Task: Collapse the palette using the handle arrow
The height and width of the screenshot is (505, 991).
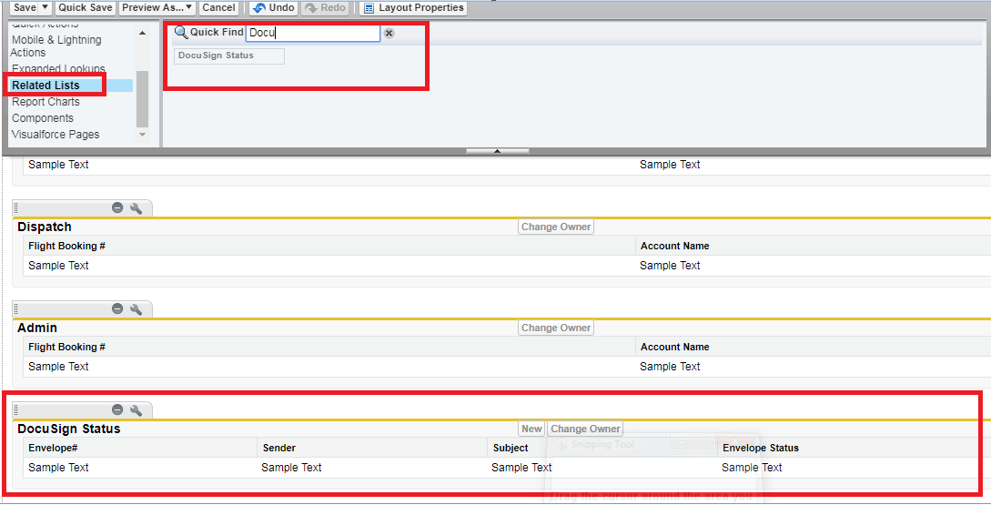Action: point(498,151)
